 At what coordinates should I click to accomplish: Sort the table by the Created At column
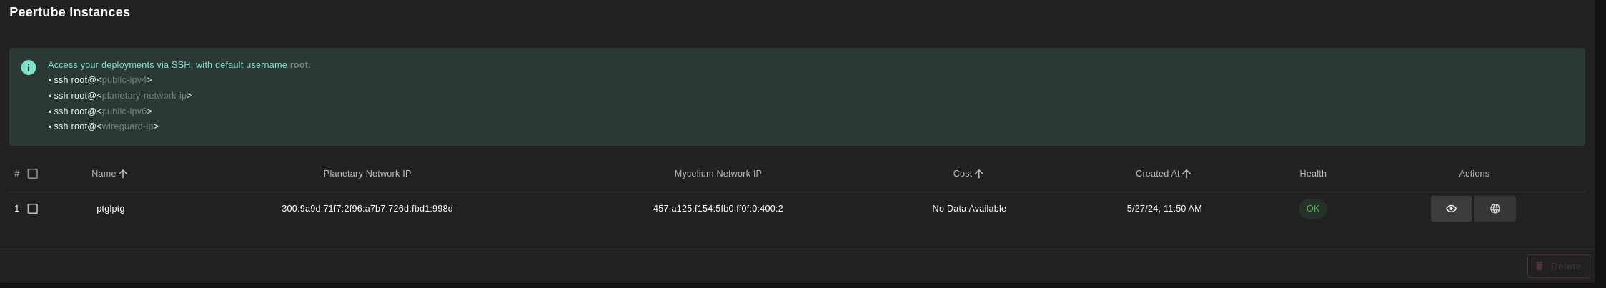[1157, 174]
